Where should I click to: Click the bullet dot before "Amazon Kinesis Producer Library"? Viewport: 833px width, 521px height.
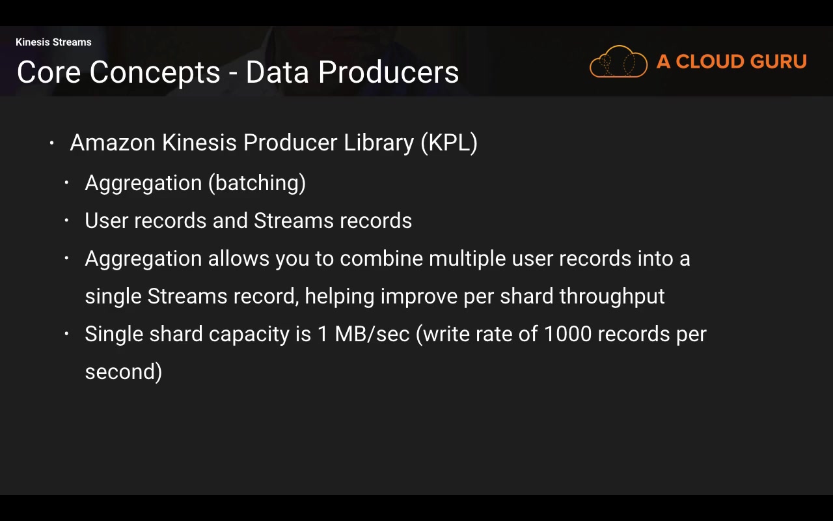tap(52, 143)
